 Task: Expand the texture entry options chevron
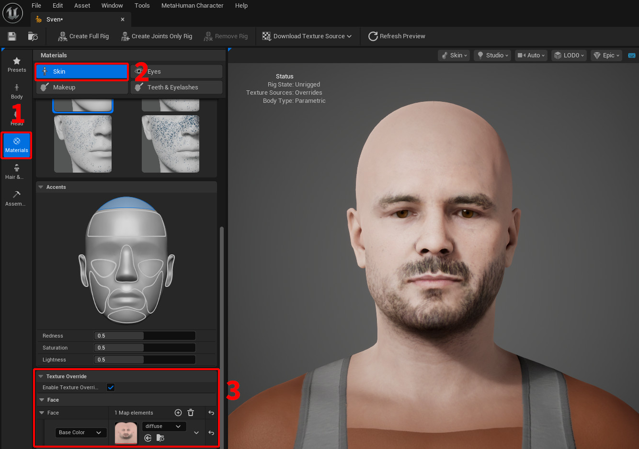[x=196, y=433]
